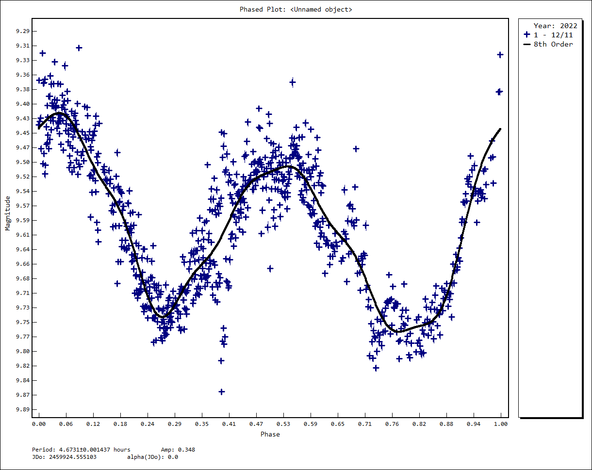The image size is (592, 470).
Task: Click the "Phased Plot: <Unnamed object>" title
Action: 296,9
